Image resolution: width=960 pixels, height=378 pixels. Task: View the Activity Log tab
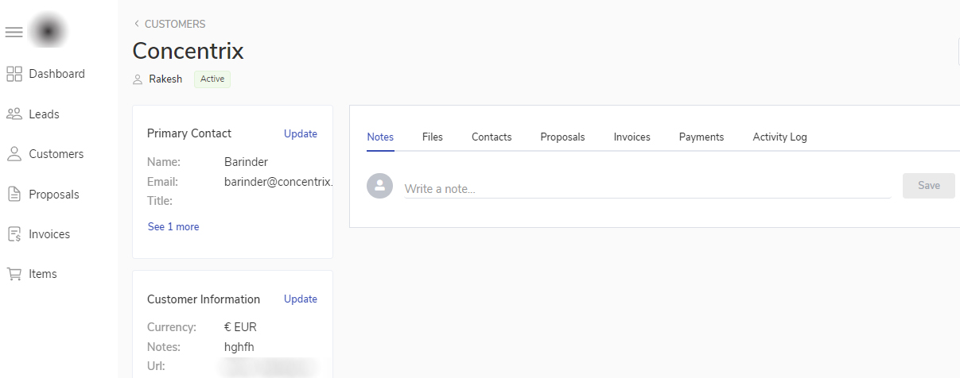coord(779,137)
